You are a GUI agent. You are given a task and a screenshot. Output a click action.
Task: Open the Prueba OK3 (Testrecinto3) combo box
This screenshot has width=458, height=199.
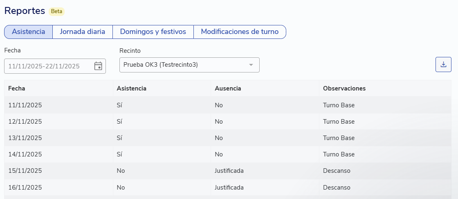coord(184,65)
